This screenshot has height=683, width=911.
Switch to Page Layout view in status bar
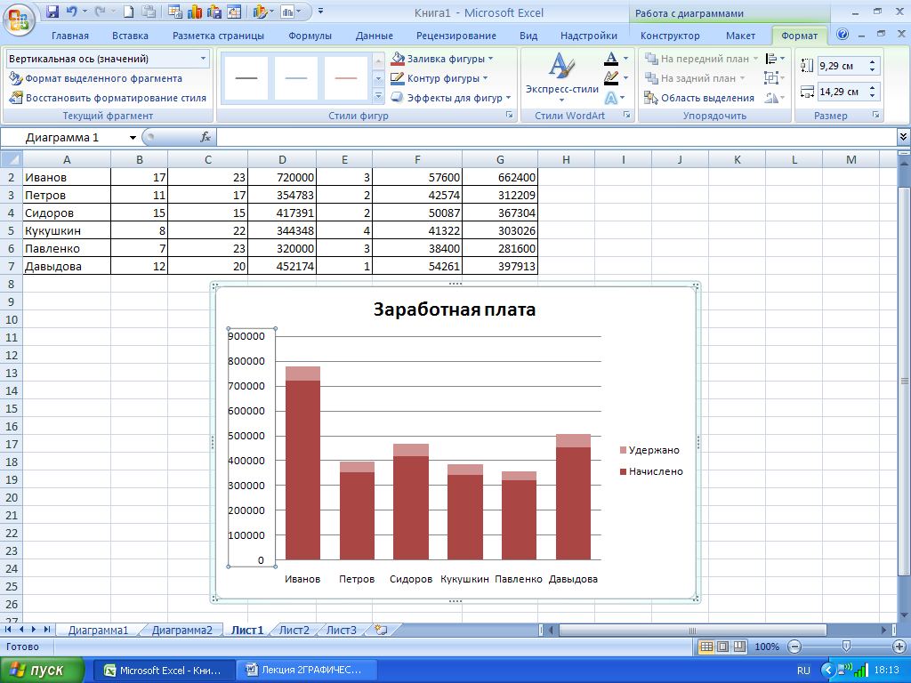722,647
